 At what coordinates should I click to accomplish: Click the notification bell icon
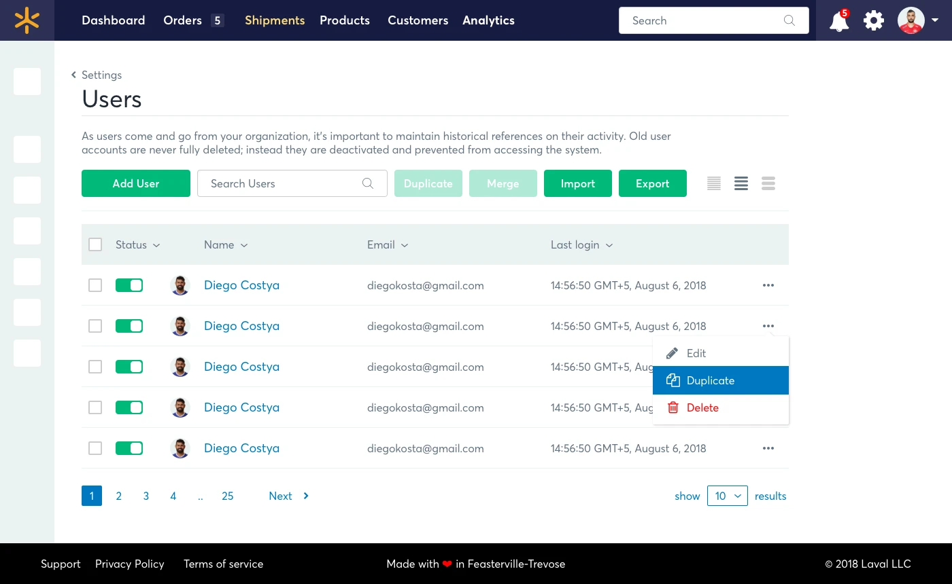coord(839,21)
